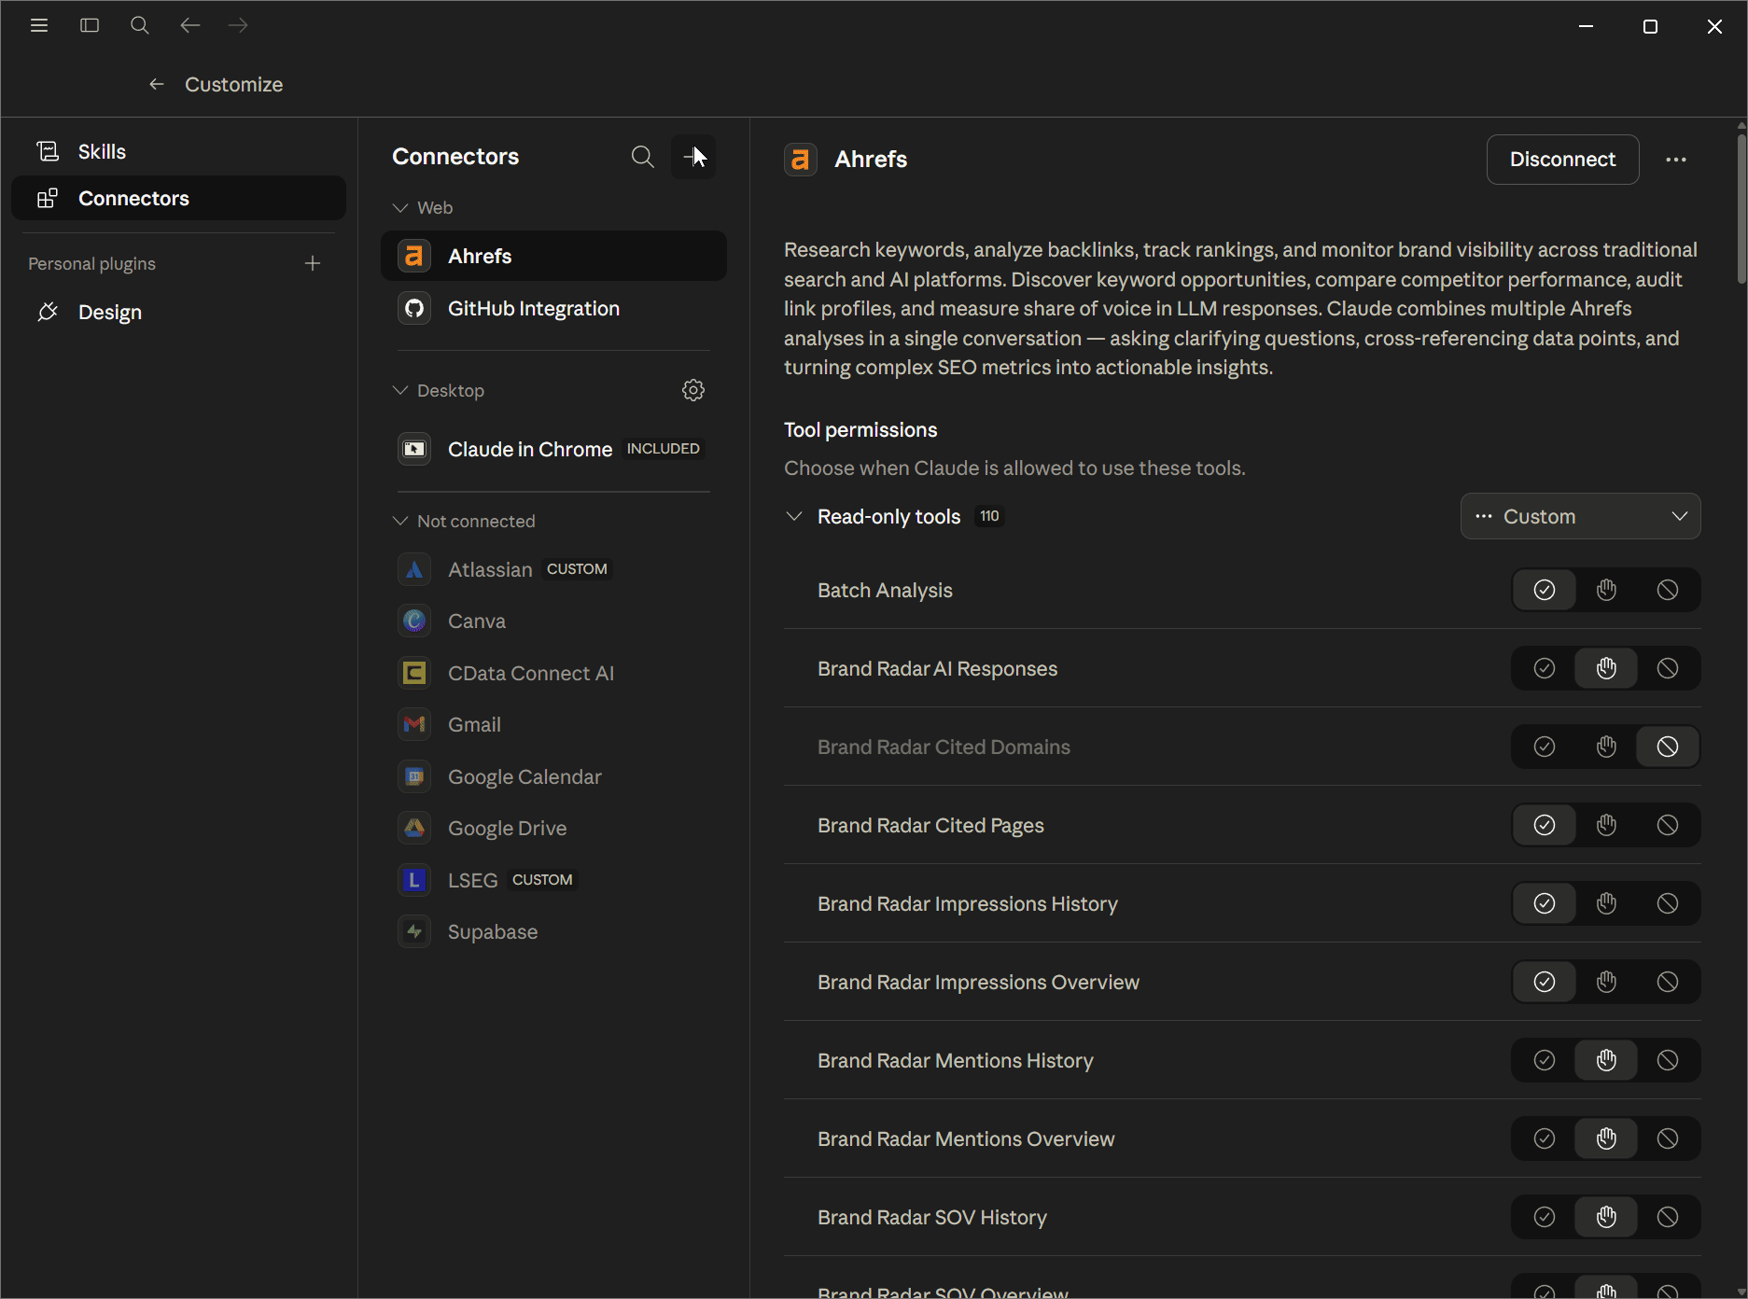Collapse the Read-only tools section
This screenshot has width=1748, height=1299.
coord(794,516)
